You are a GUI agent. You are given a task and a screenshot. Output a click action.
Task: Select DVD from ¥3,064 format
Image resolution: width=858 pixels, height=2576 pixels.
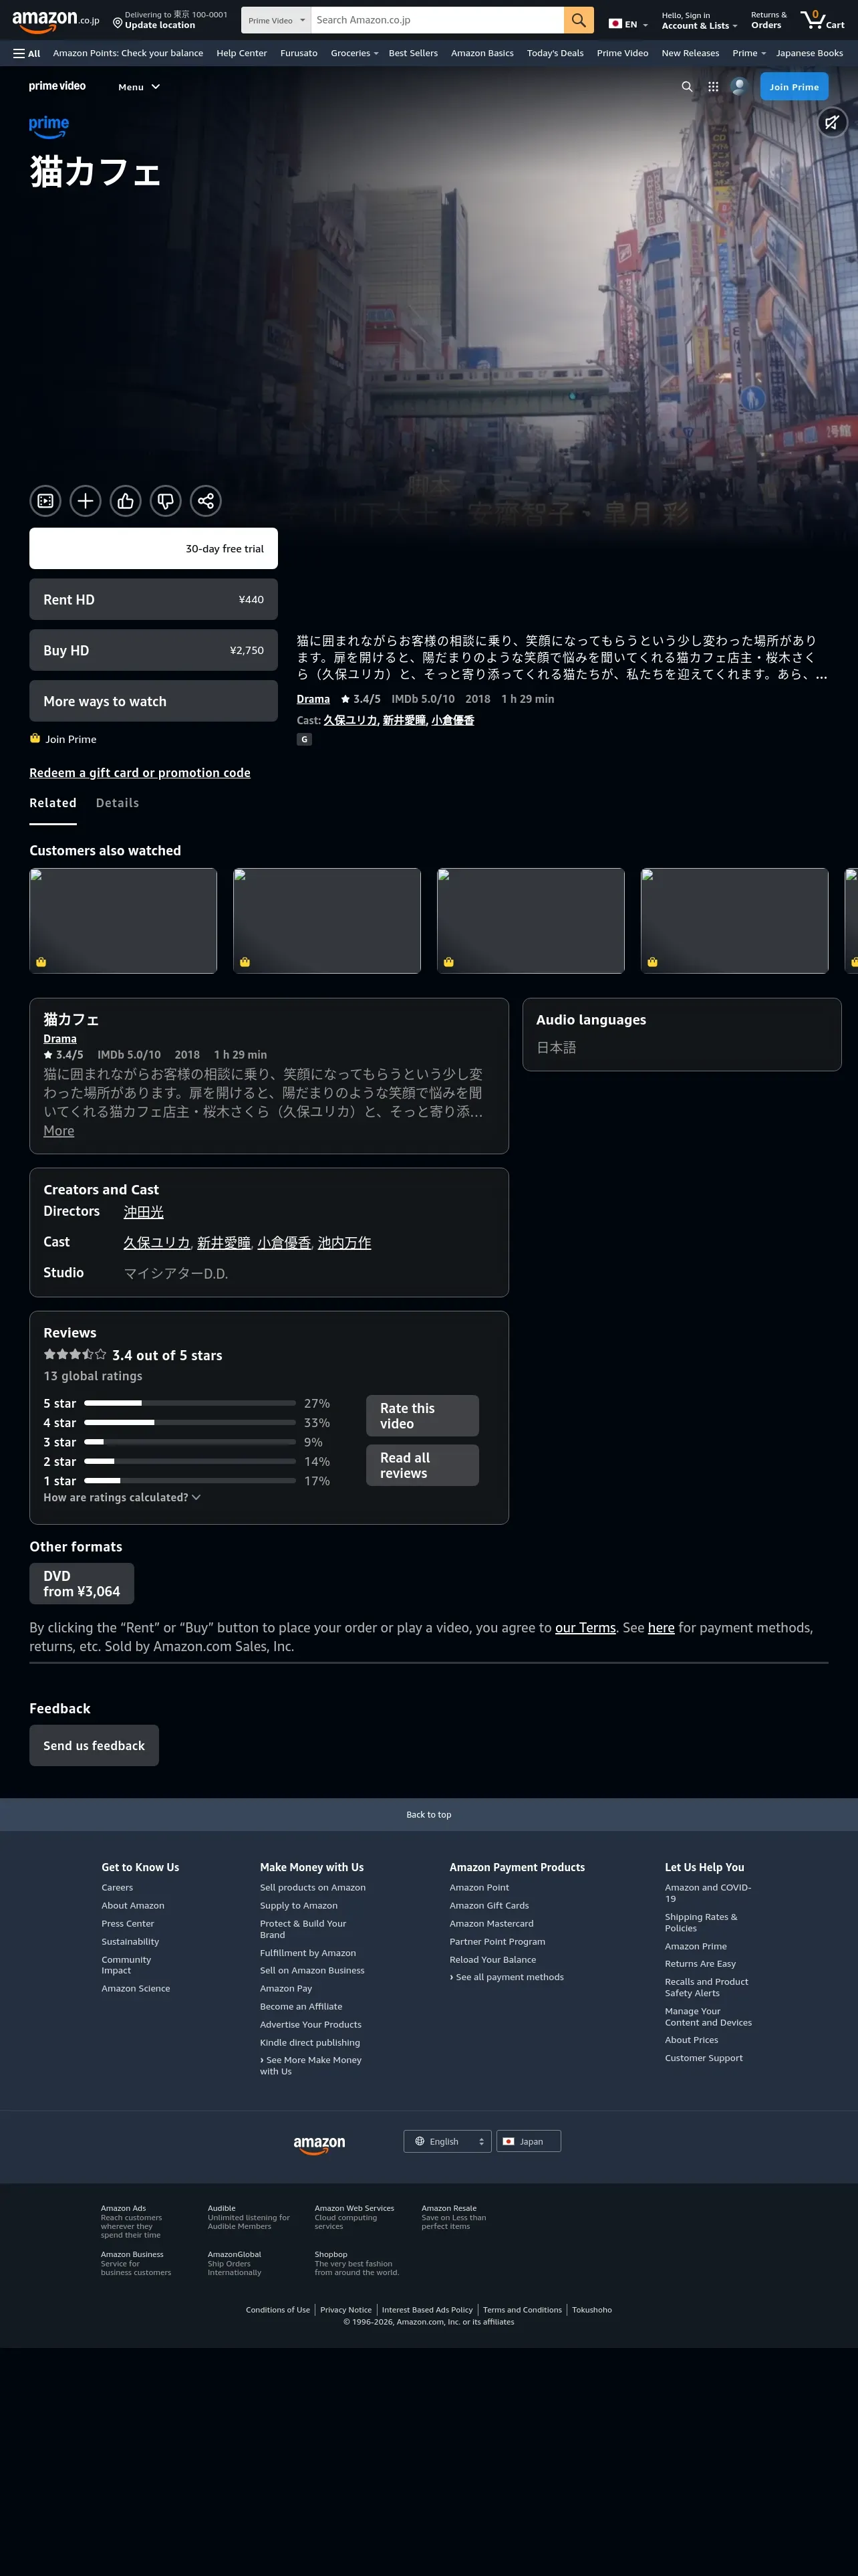click(82, 1584)
